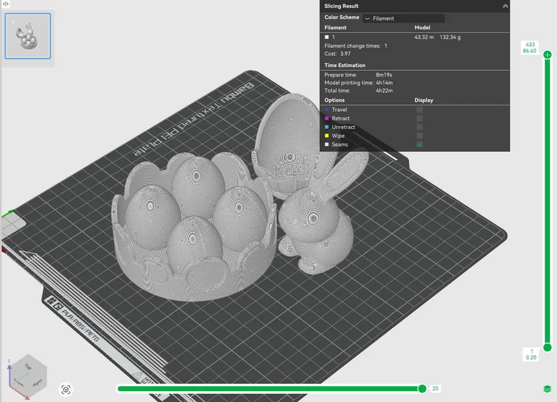557x402 pixels.
Task: Click the Filament change times entry
Action: coord(356,46)
